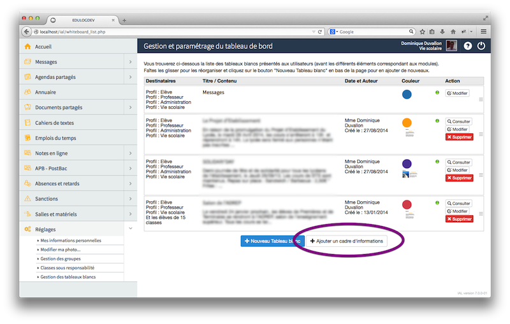The width and height of the screenshot is (510, 324).
Task: Expand the Notes en ligne menu
Action: point(130,153)
